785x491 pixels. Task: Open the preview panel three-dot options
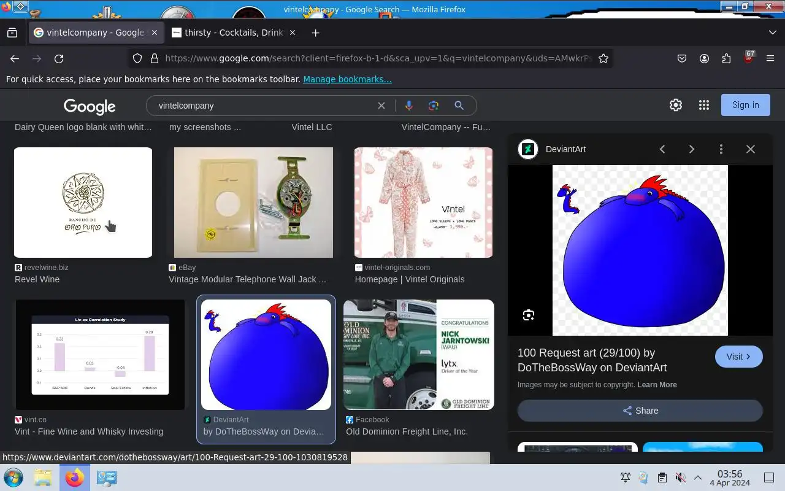[x=721, y=149]
